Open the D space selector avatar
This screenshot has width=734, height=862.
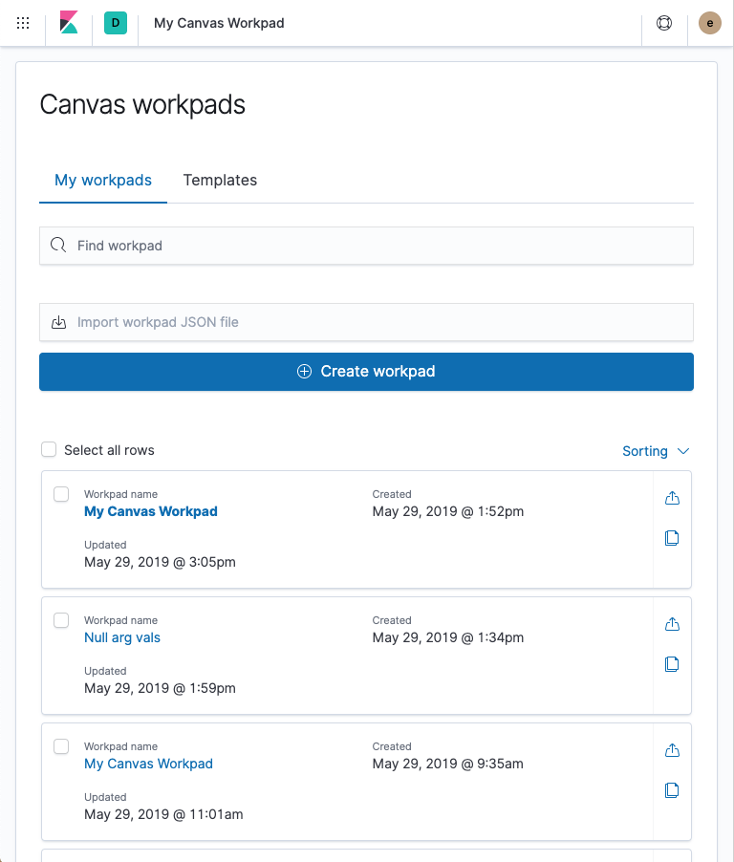point(116,23)
